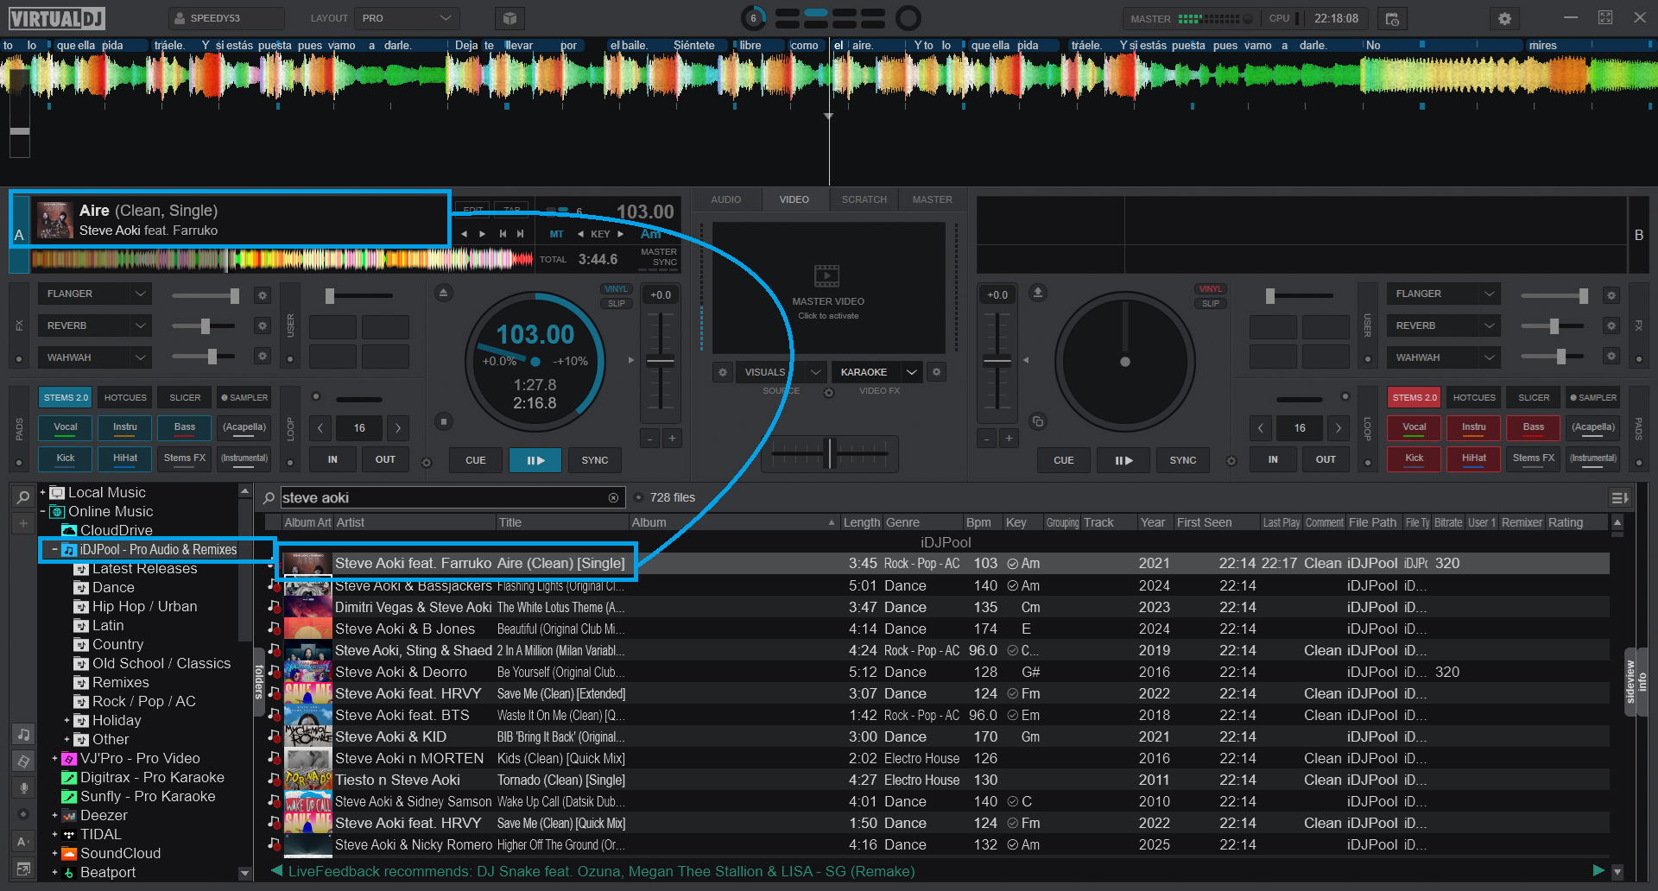Toggle VINYL mode on deck A
This screenshot has height=891, width=1658.
[x=616, y=289]
